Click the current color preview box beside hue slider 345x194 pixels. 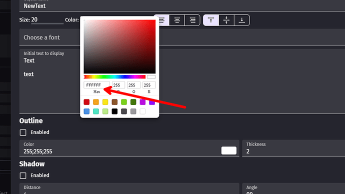click(151, 77)
